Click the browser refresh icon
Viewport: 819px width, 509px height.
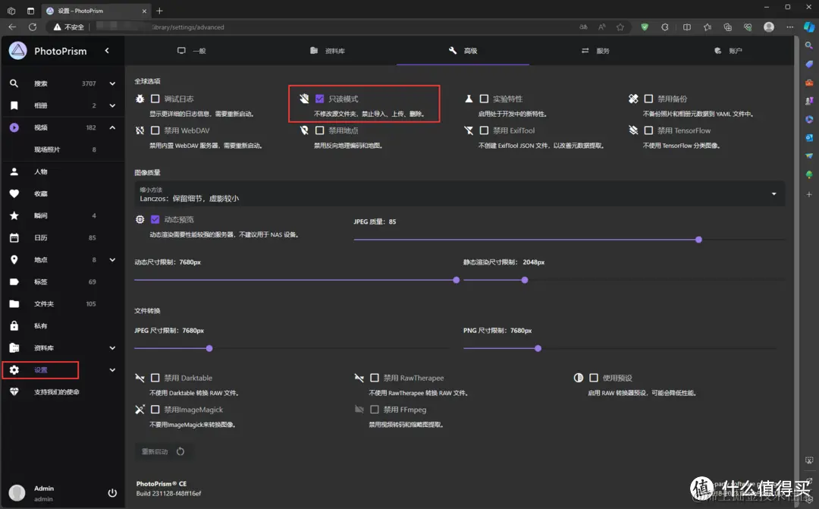tap(33, 27)
